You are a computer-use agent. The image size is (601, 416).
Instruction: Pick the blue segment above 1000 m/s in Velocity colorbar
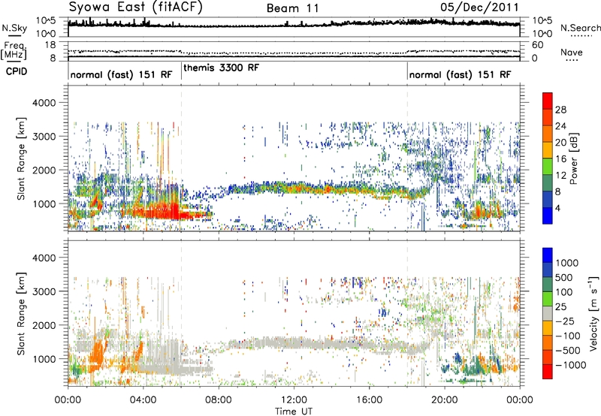(548, 255)
